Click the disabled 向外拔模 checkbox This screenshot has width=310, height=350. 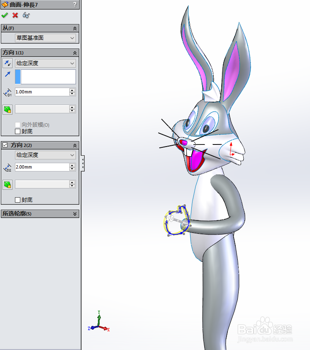17,125
